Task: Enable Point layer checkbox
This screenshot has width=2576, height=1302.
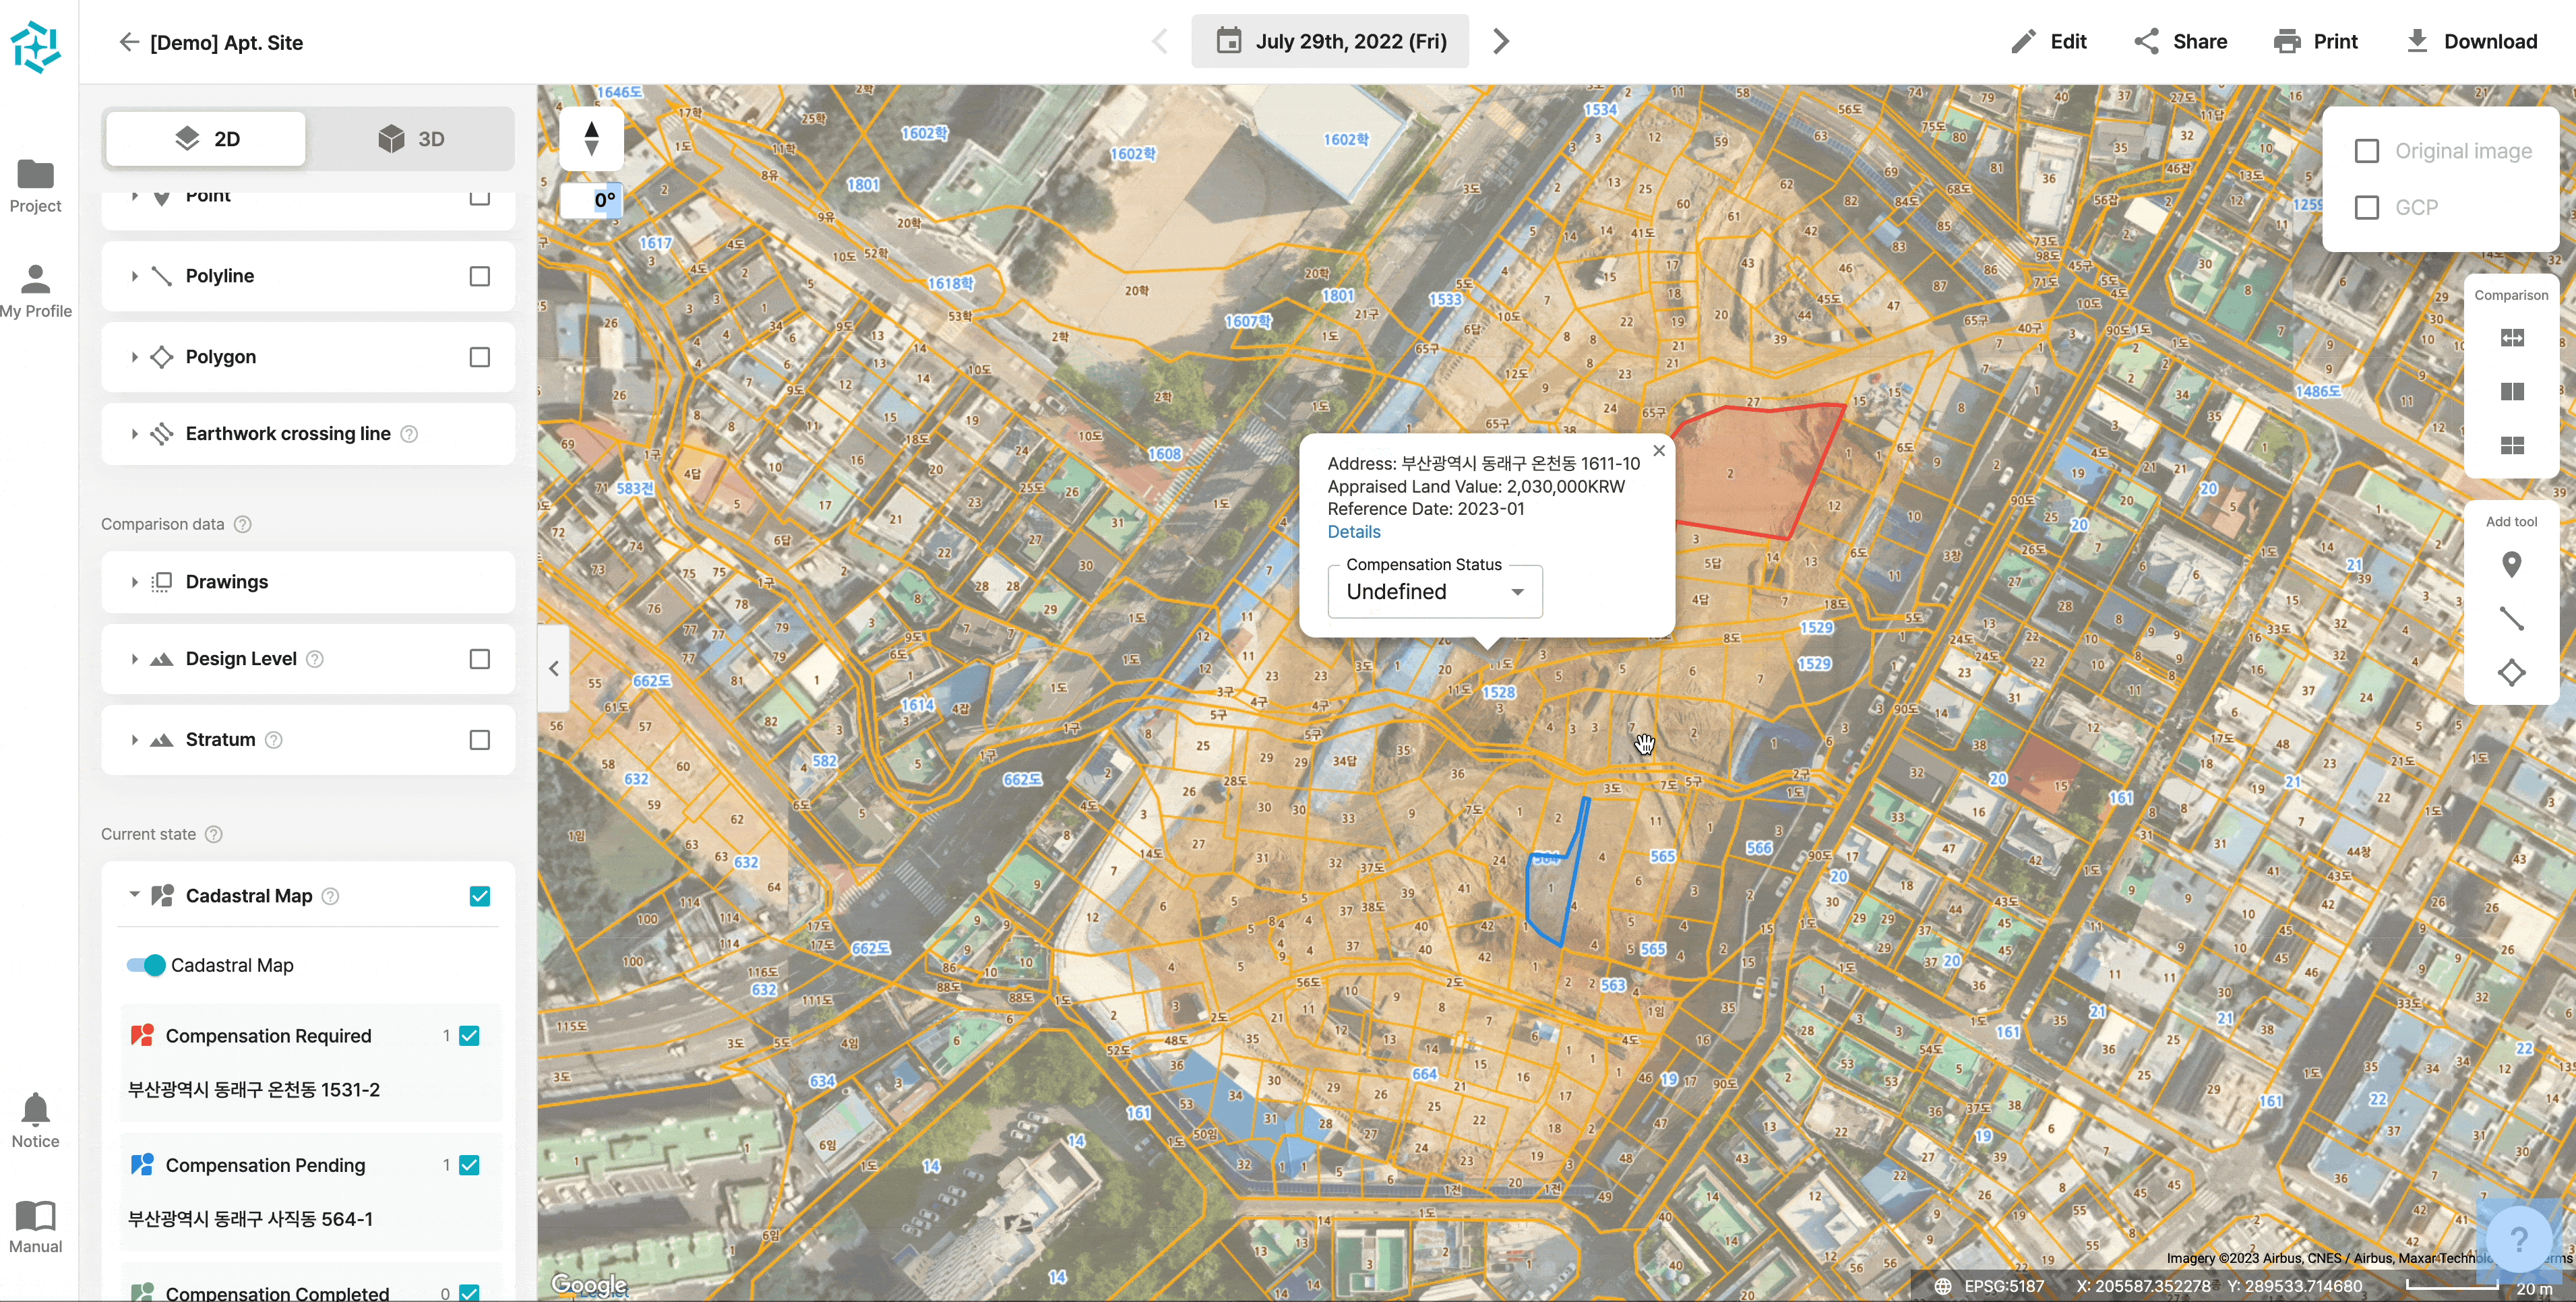Action: pos(480,196)
